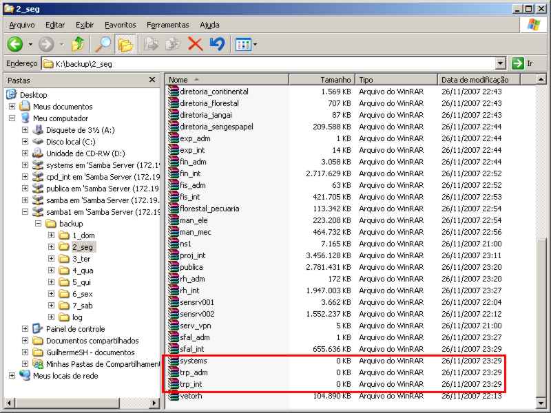Open the Search magnifier tool
Viewport: 551px width, 413px height.
coord(103,44)
